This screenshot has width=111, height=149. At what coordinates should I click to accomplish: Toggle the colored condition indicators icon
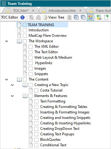coord(90,17)
